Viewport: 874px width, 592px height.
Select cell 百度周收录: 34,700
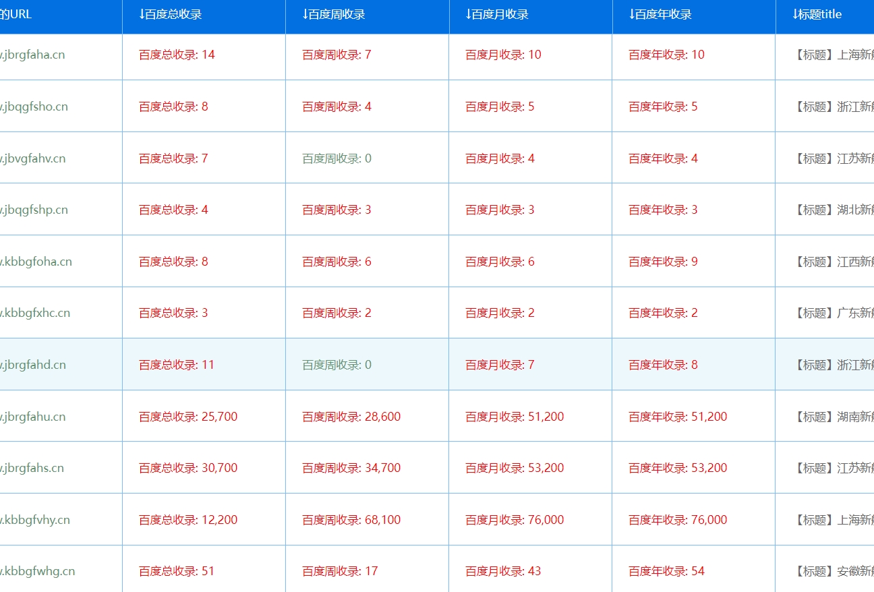[351, 468]
